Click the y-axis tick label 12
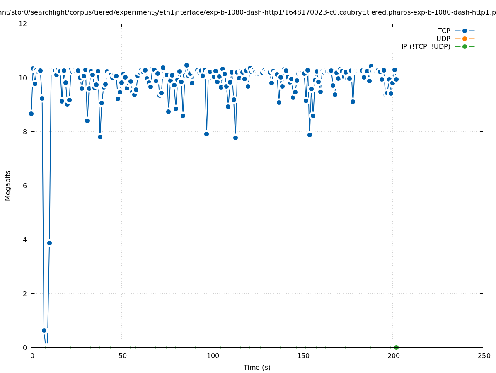Image resolution: width=496 pixels, height=373 pixels. click(23, 24)
